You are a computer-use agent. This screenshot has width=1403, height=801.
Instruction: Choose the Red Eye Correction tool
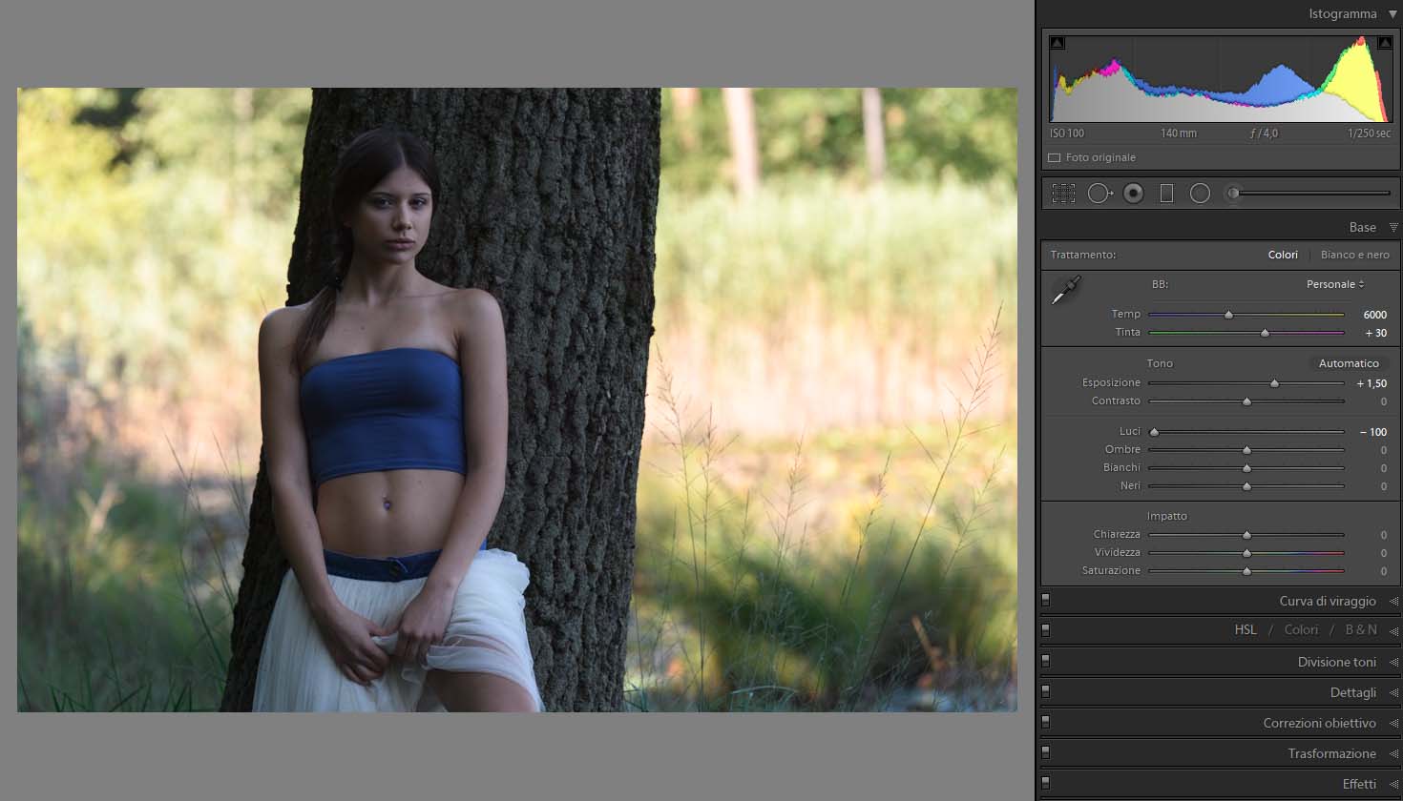[1133, 194]
